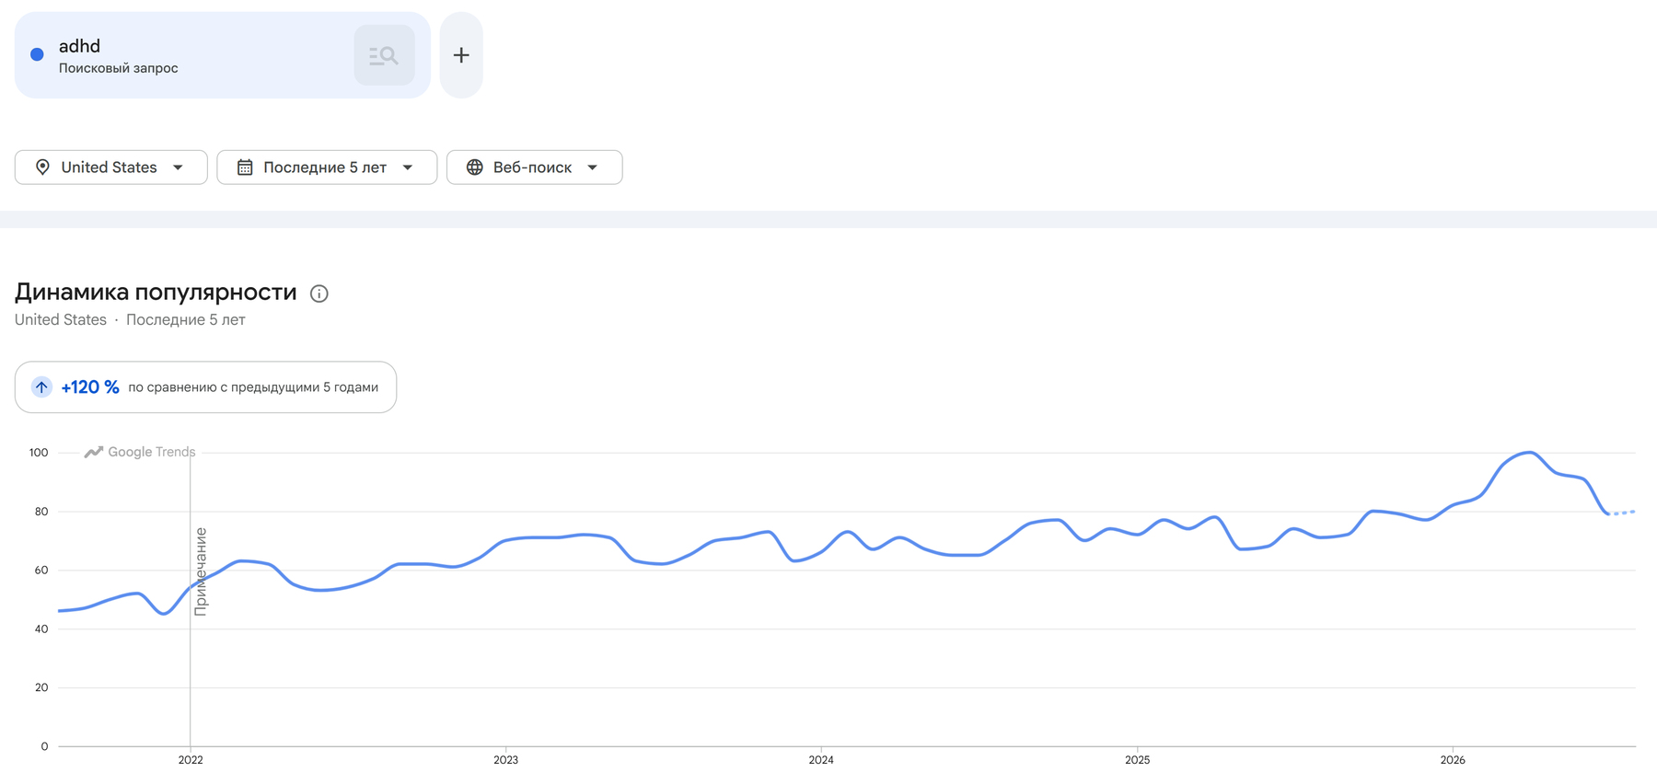
Task: Click the +120 % comparison badge
Action: pyautogui.click(x=205, y=387)
